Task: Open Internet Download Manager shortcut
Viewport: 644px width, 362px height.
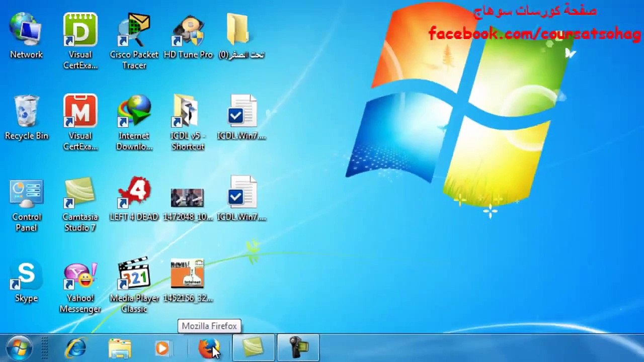Action: (134, 122)
